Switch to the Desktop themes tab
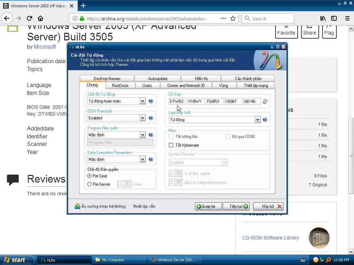354x265 pixels. click(107, 78)
